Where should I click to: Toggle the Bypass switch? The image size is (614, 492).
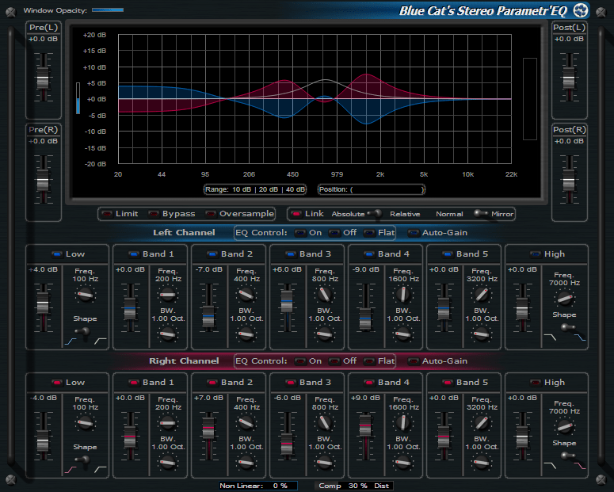pyautogui.click(x=154, y=214)
